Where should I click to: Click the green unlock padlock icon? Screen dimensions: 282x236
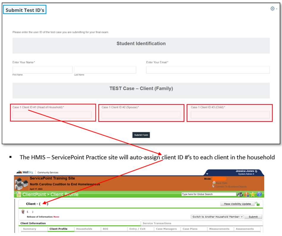(257, 204)
